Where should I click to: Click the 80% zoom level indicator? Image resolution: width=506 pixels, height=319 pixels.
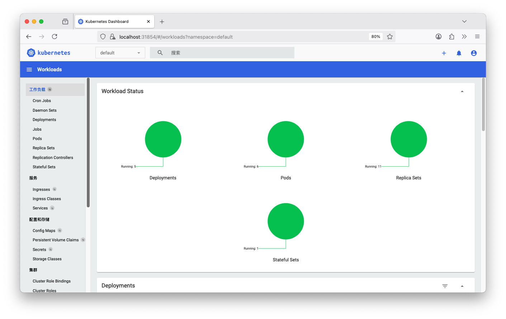(376, 37)
